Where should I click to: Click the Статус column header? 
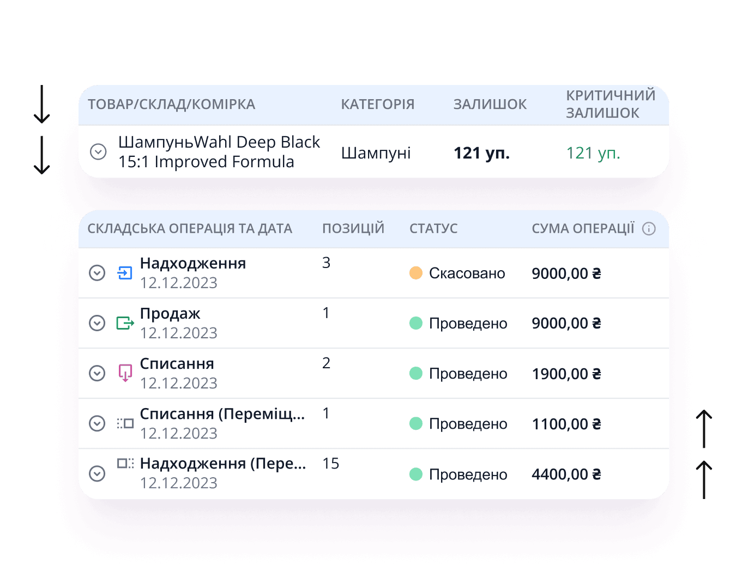pos(433,229)
